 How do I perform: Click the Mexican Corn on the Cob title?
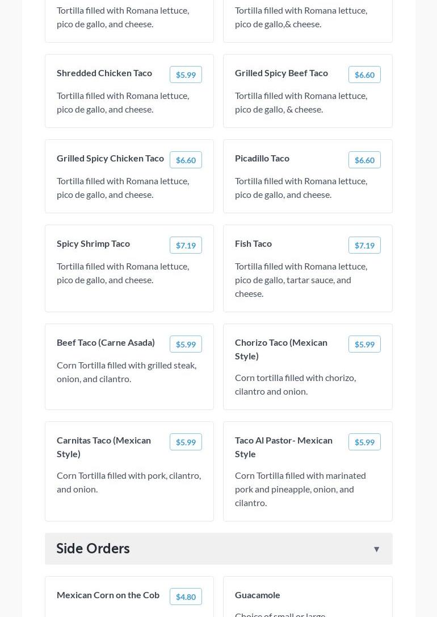pos(108,595)
